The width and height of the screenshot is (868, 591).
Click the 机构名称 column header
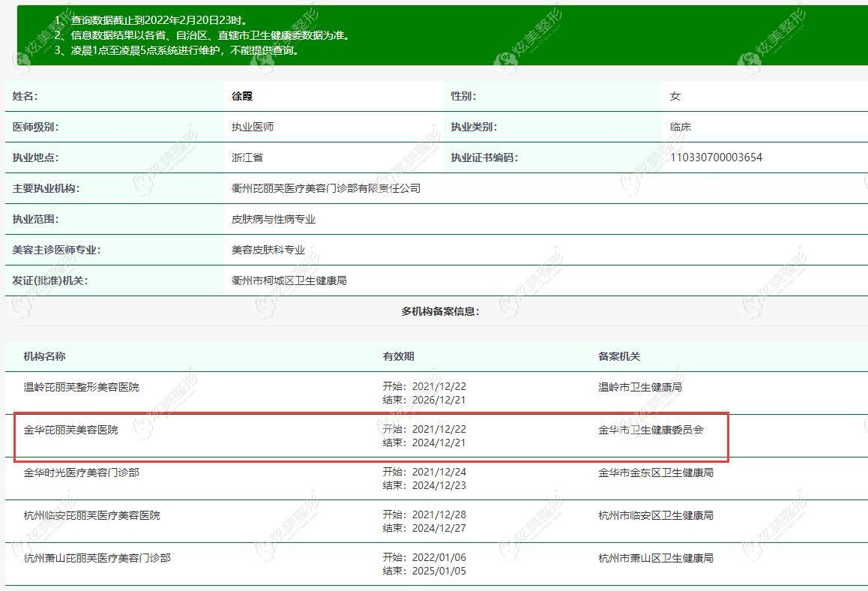pyautogui.click(x=44, y=356)
